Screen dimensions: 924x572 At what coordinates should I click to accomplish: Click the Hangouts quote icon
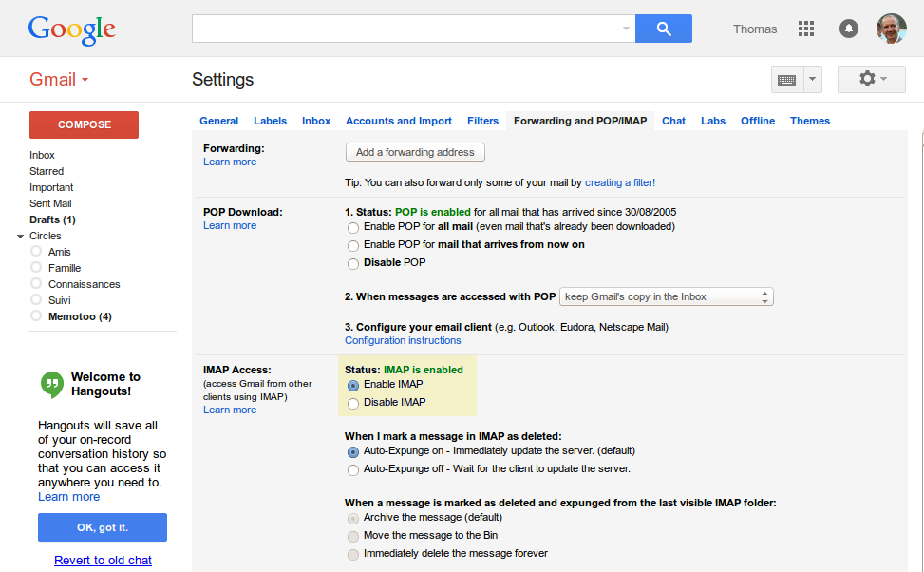click(x=52, y=384)
